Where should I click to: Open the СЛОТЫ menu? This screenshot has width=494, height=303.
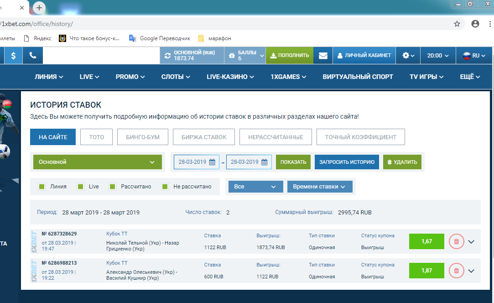(x=176, y=77)
